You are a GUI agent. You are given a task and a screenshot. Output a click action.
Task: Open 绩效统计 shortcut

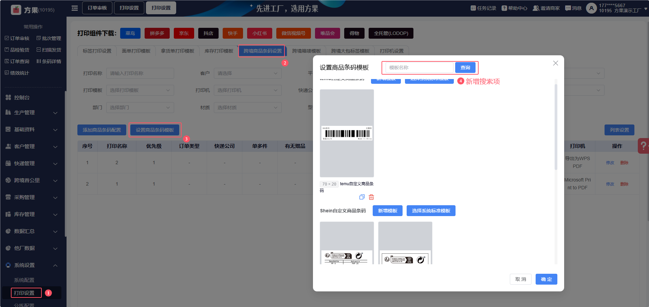point(17,73)
